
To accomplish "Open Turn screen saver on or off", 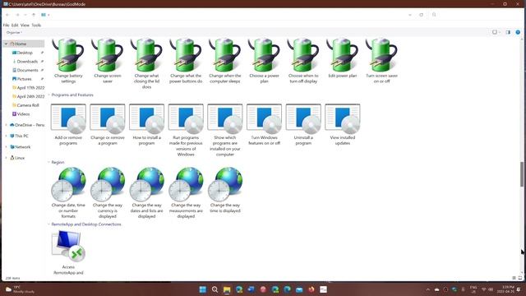I will (x=381, y=61).
